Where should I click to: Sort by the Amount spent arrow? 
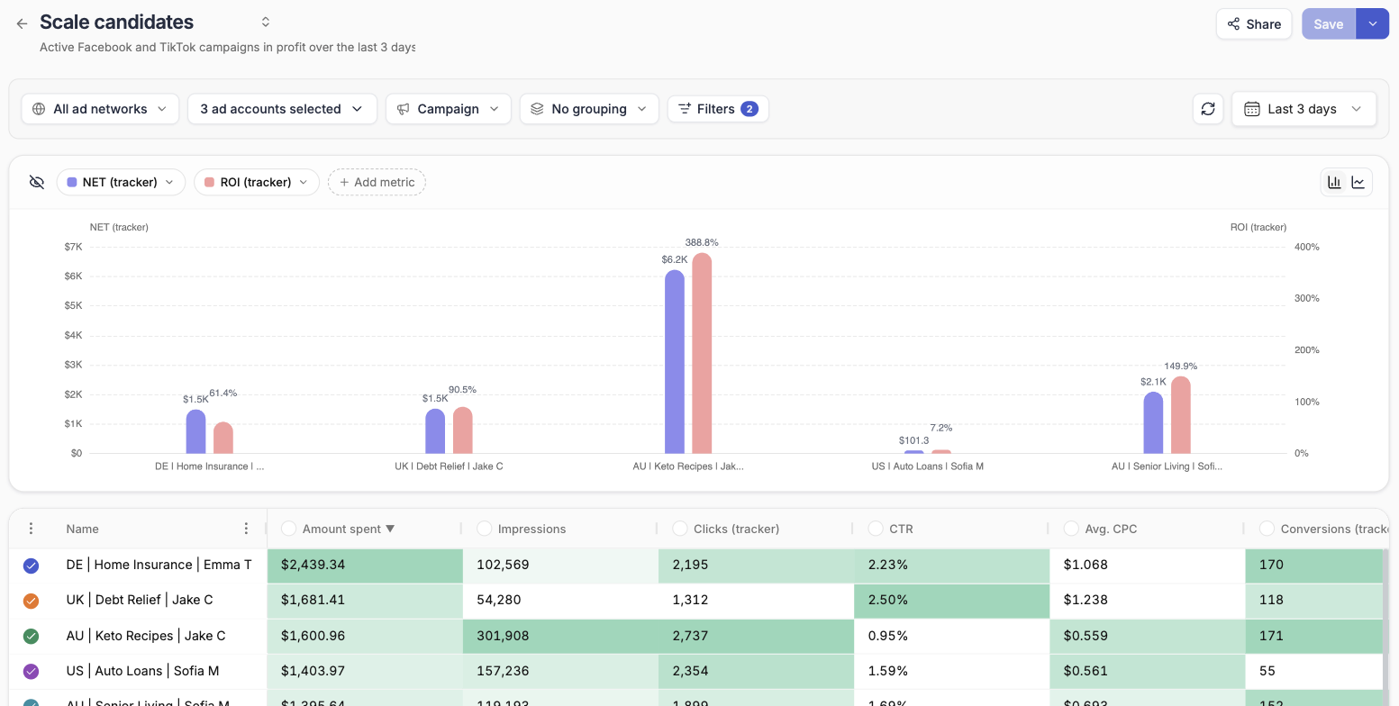point(390,529)
